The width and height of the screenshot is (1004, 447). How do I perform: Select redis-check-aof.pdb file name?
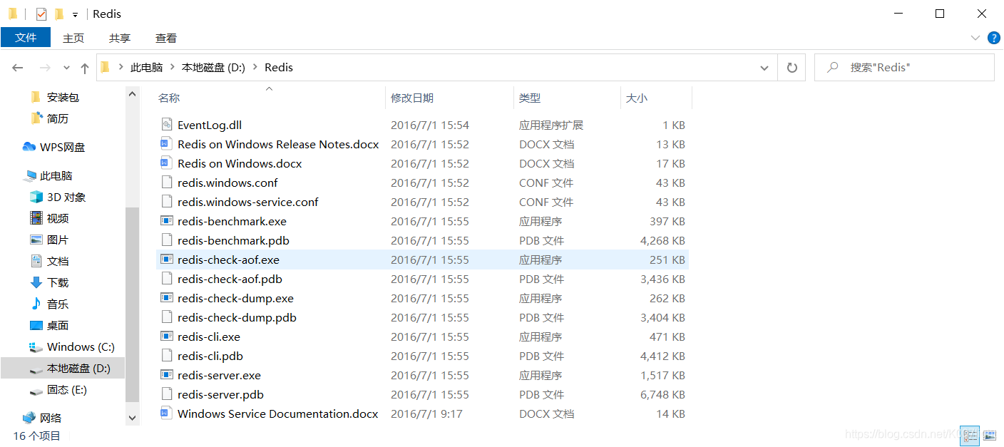230,279
